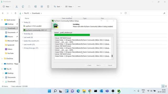The image size is (168, 94).
Task: Open taskbar Widgets panel icon
Action: (67, 91)
